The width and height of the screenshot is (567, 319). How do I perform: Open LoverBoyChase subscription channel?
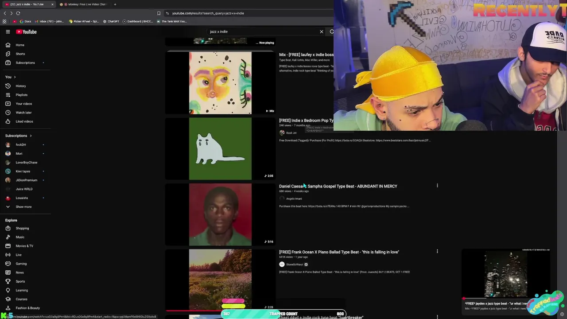pyautogui.click(x=26, y=163)
